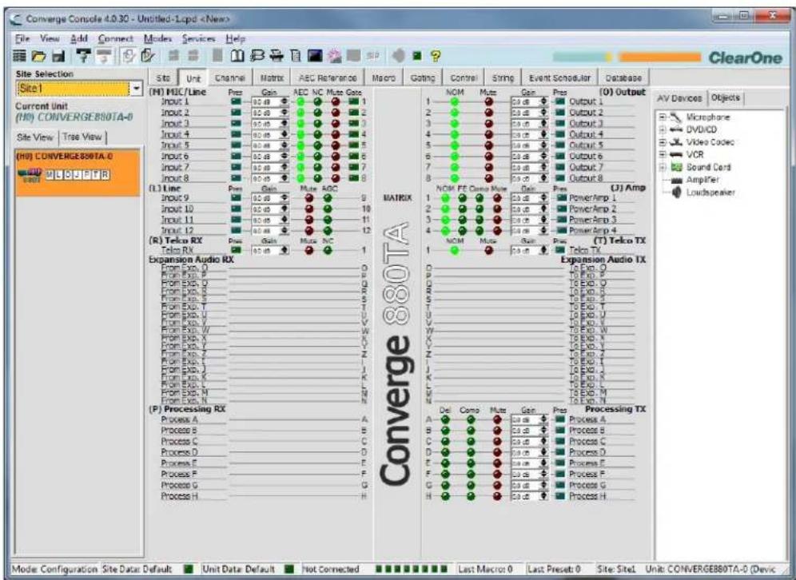Select the CONVERGE880TA-0 unit in site view
Image resolution: width=796 pixels, height=580 pixels.
click(x=78, y=173)
